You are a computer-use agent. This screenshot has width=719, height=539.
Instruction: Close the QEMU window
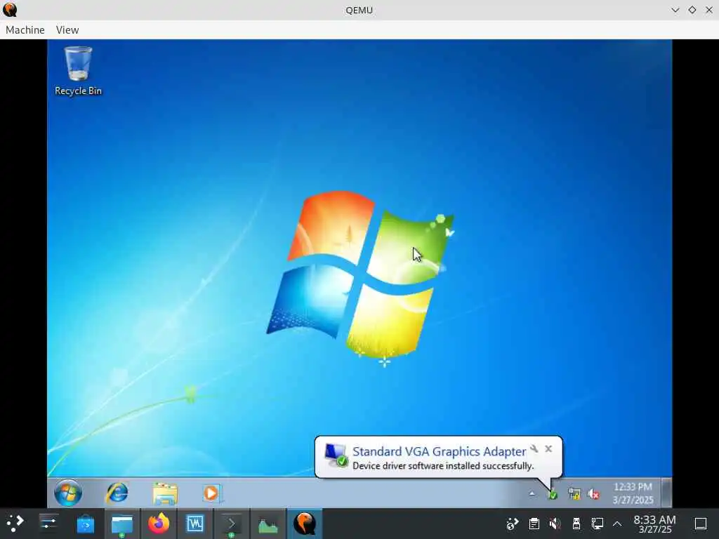click(709, 10)
